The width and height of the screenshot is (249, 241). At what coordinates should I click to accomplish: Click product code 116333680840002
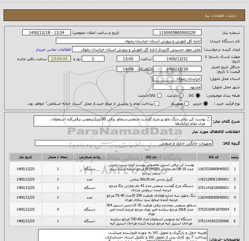point(213,169)
